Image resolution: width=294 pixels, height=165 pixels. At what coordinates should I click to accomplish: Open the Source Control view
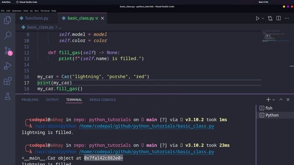pos(8,51)
